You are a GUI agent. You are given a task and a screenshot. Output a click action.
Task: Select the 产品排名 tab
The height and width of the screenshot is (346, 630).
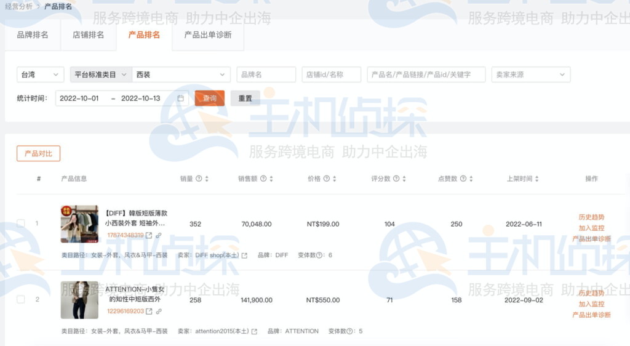click(144, 35)
